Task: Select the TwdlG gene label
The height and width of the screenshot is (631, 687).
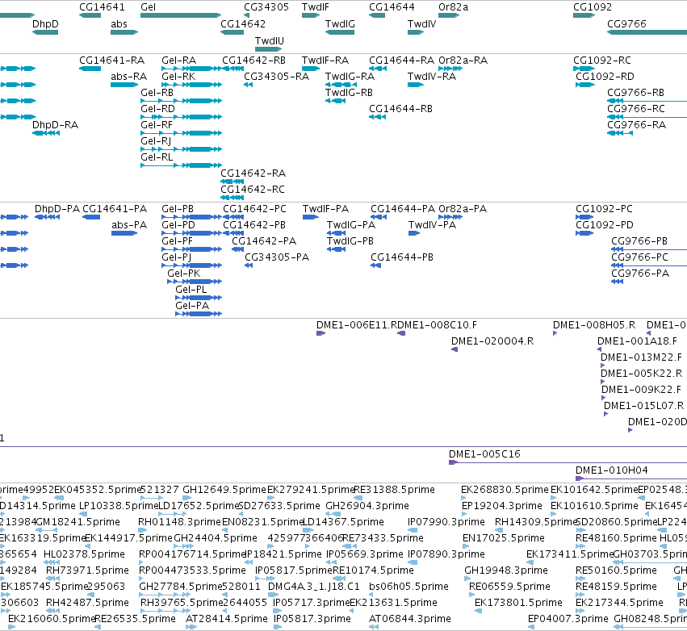Action: point(340,23)
